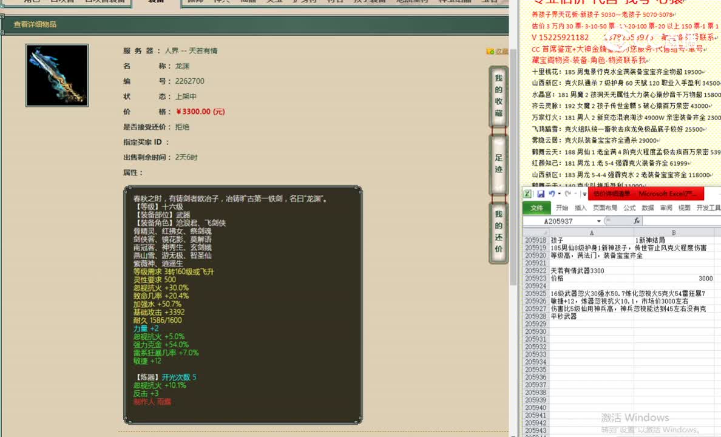This screenshot has width=721, height=437.
Task: Click the Redo arrow in Excel toolbar
Action: click(568, 194)
